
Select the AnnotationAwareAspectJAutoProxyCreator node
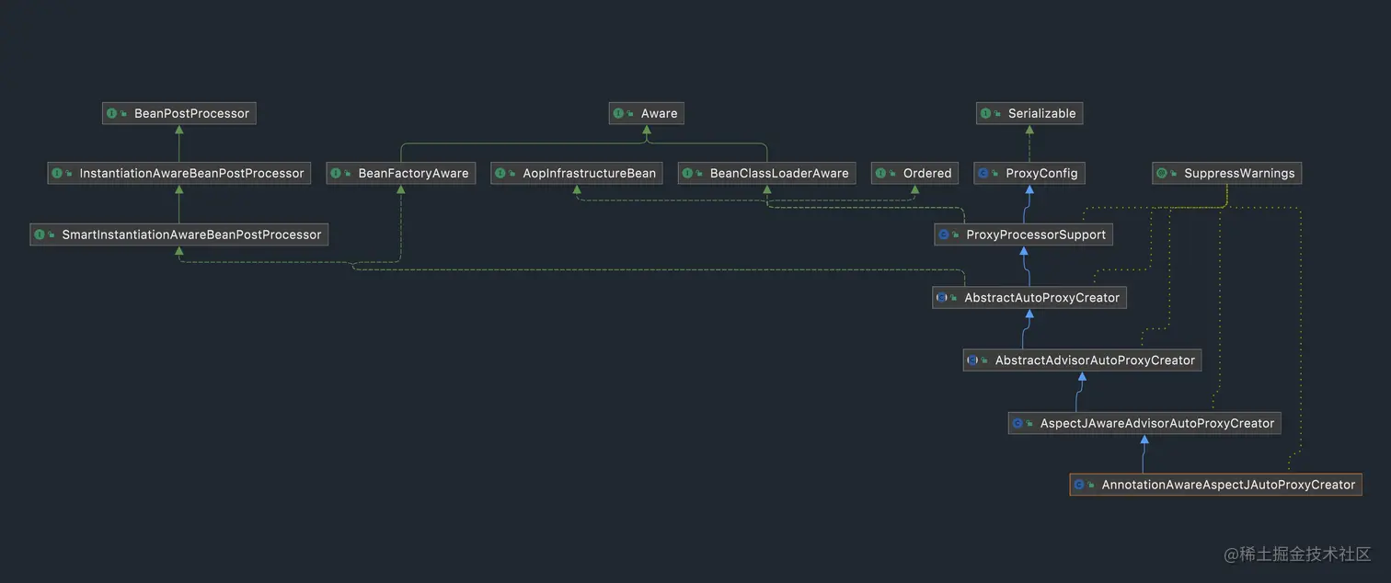coord(1215,485)
